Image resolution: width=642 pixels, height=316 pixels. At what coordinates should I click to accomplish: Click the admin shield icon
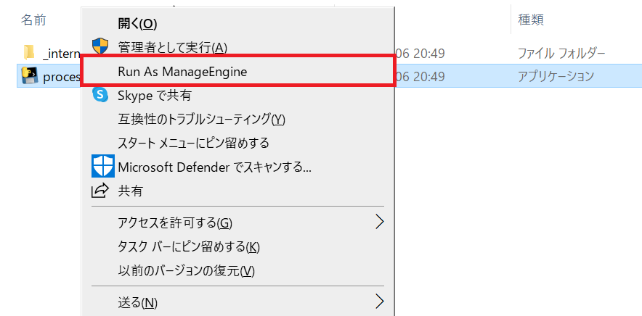click(99, 47)
